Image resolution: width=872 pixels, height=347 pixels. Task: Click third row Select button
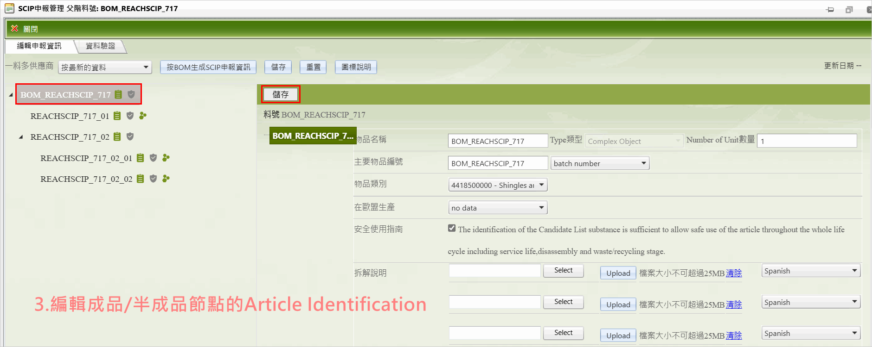click(564, 333)
